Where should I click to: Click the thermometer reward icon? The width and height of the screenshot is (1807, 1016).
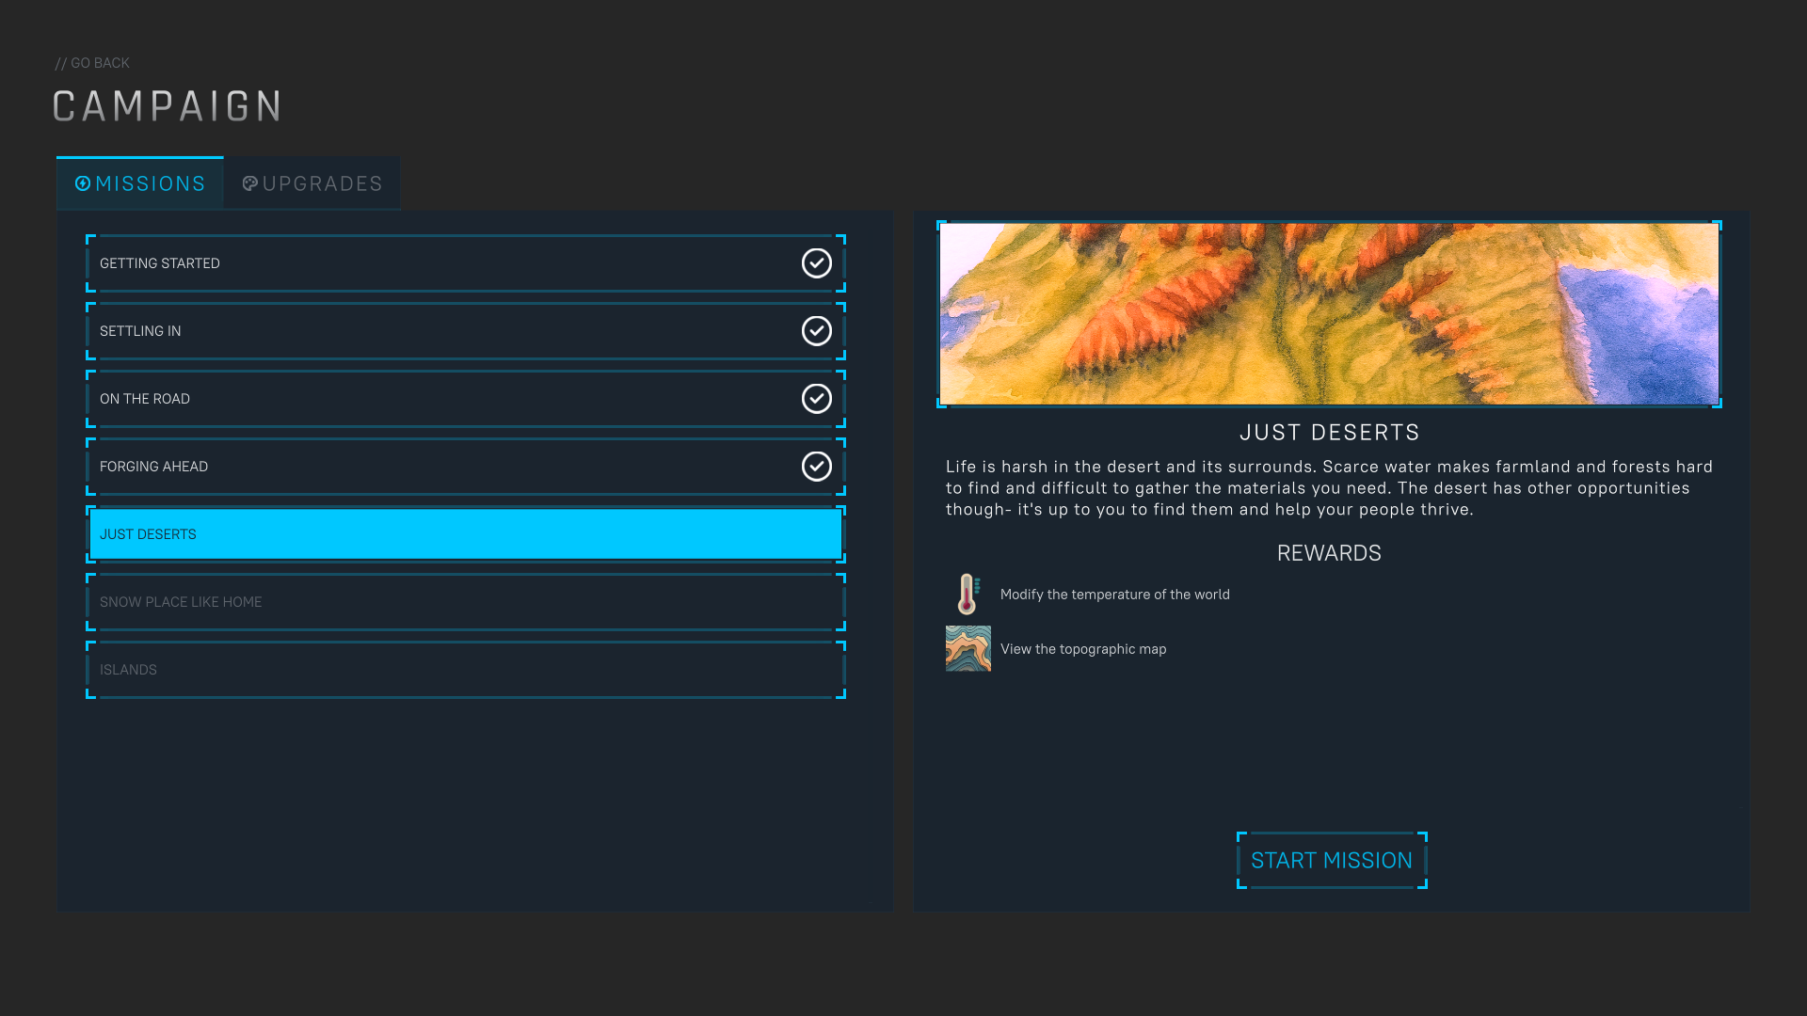pyautogui.click(x=968, y=595)
